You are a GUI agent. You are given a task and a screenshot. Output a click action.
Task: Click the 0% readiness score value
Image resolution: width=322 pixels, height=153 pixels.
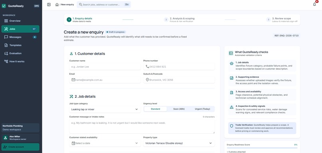point(296,145)
